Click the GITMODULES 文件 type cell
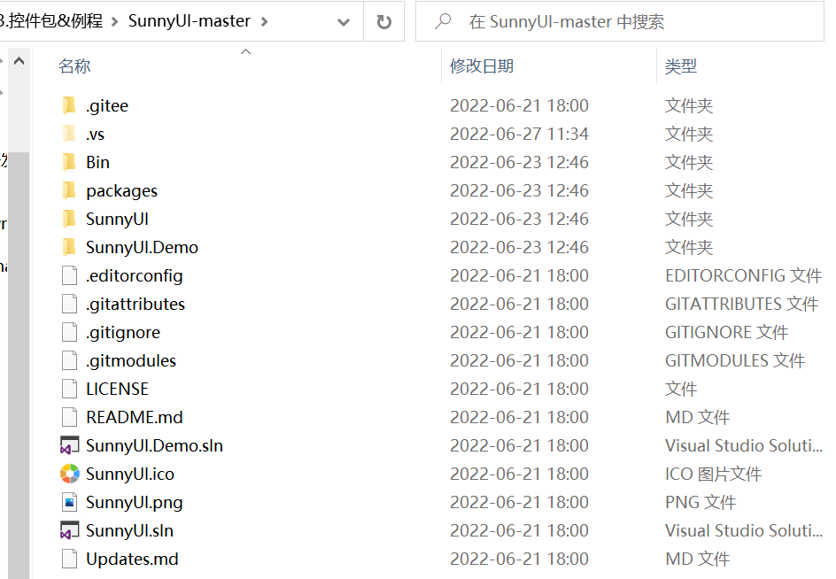The height and width of the screenshot is (579, 836). (735, 360)
